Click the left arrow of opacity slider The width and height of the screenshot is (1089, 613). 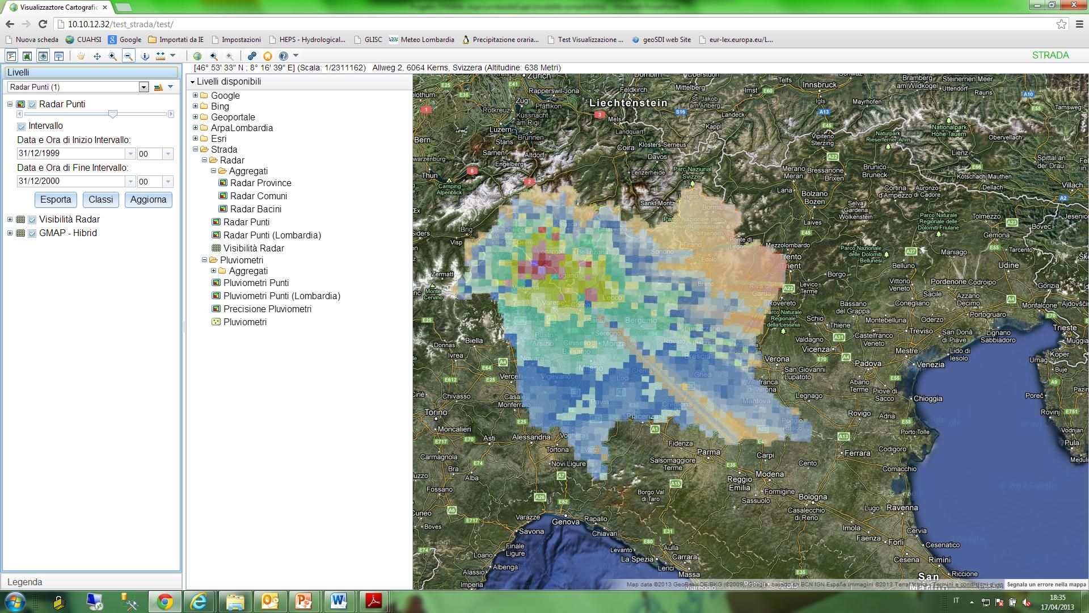point(20,114)
